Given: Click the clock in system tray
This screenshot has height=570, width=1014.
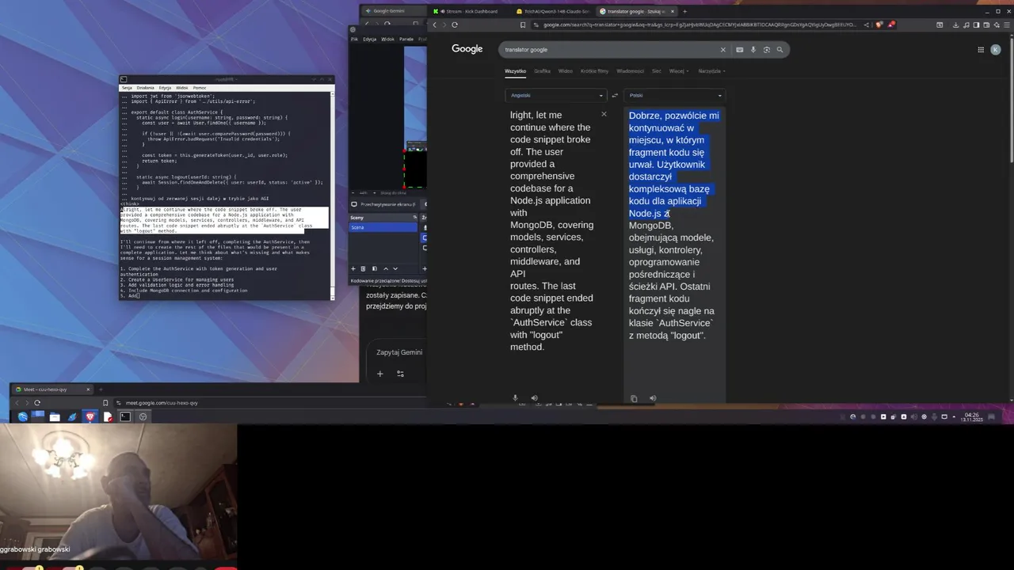Looking at the screenshot, I should (x=972, y=416).
